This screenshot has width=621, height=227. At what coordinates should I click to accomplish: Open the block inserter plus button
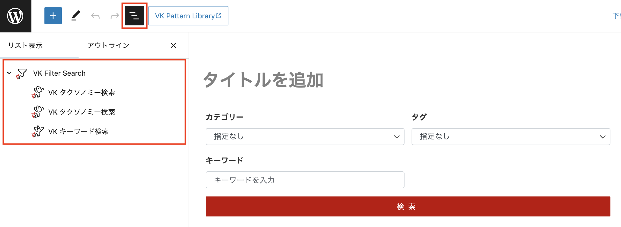(53, 16)
